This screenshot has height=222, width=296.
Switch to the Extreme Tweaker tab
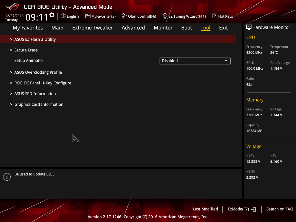point(92,28)
